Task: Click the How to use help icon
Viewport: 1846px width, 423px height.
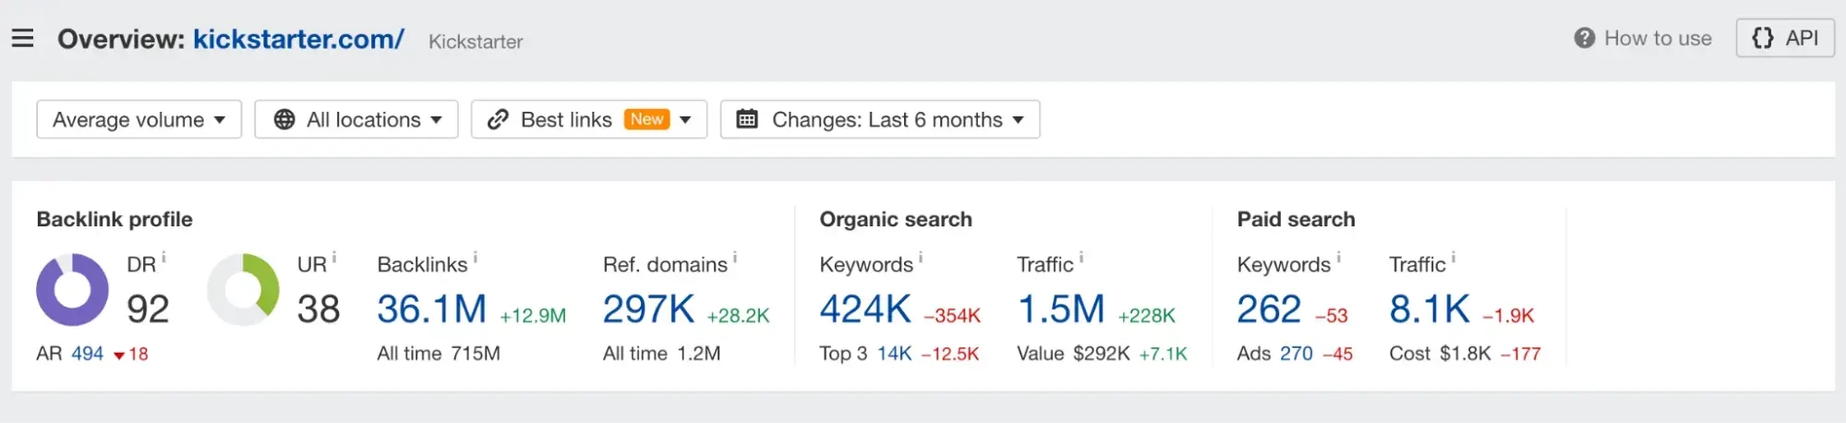Action: click(1584, 38)
